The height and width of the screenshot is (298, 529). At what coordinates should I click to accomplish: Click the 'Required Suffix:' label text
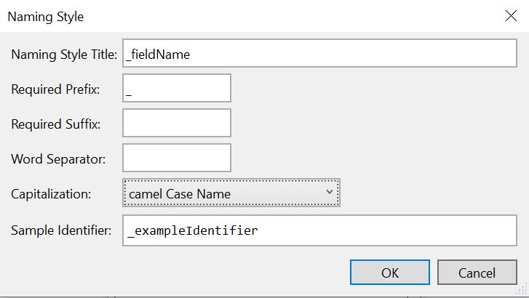point(56,124)
